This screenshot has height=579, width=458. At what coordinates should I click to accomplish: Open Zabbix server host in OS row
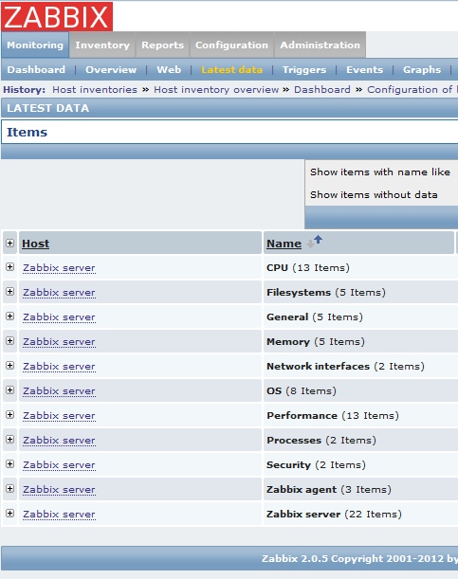click(x=59, y=391)
